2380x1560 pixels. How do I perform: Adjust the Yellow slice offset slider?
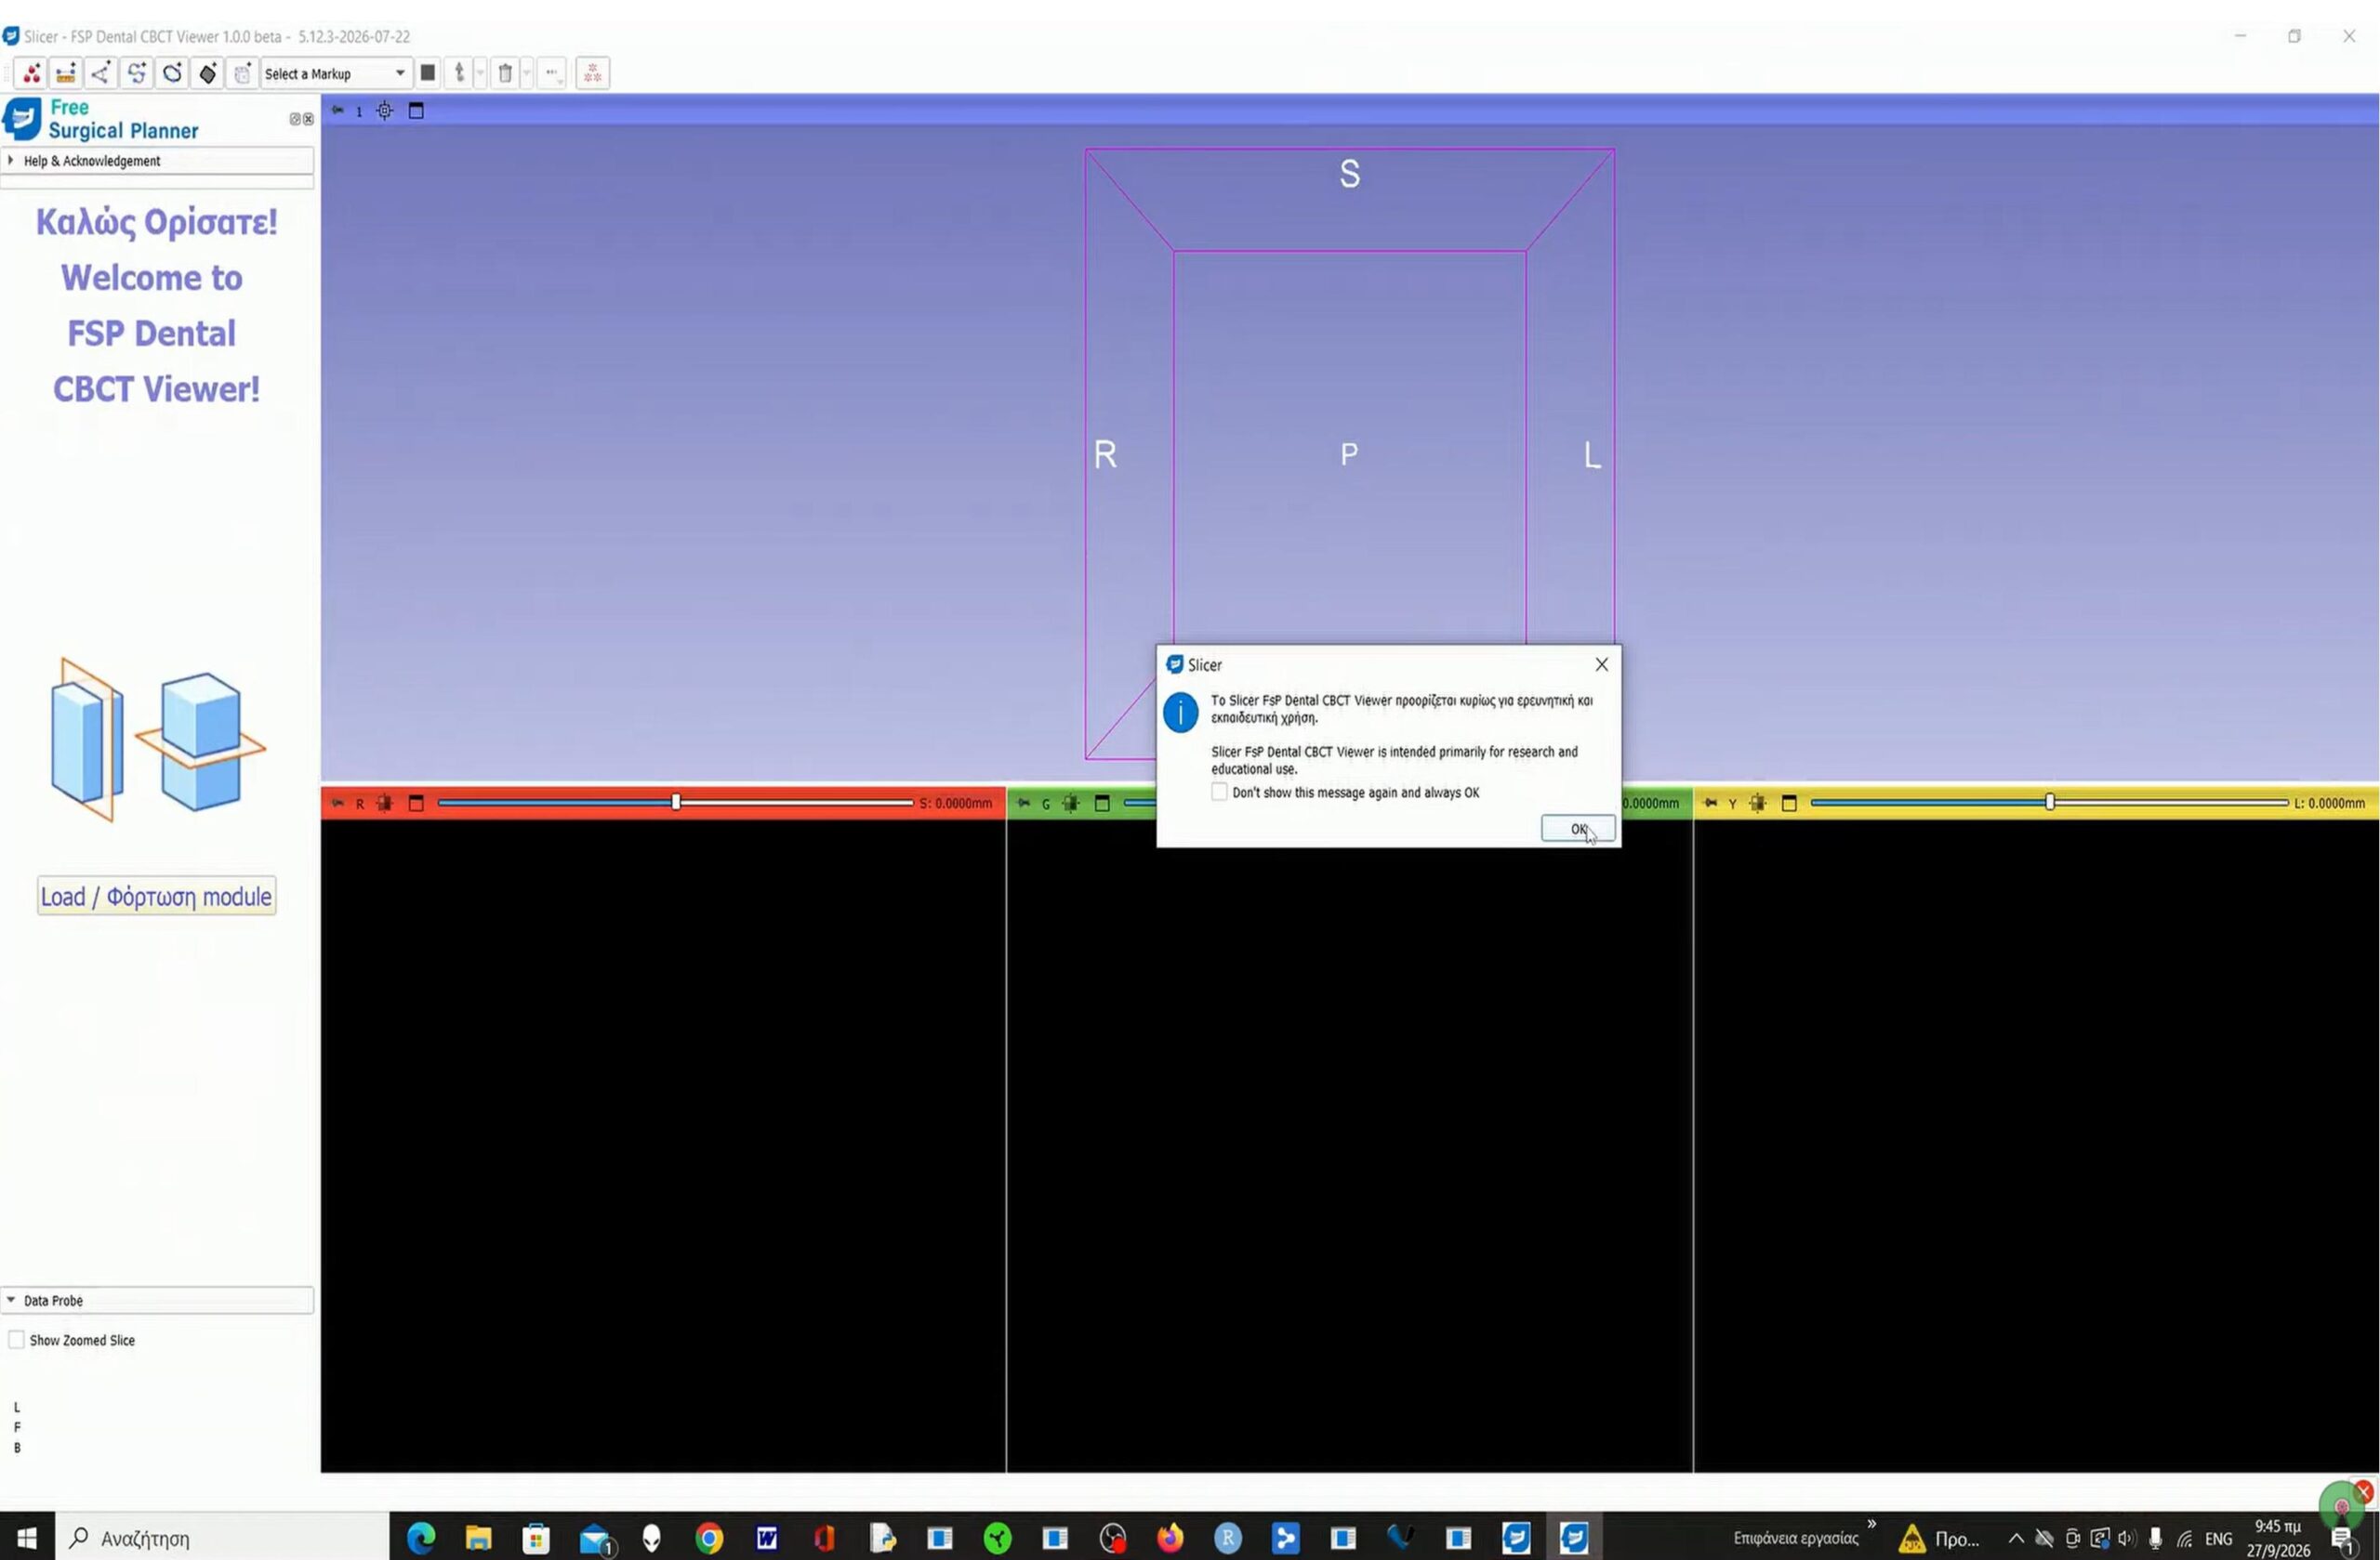(x=2050, y=803)
